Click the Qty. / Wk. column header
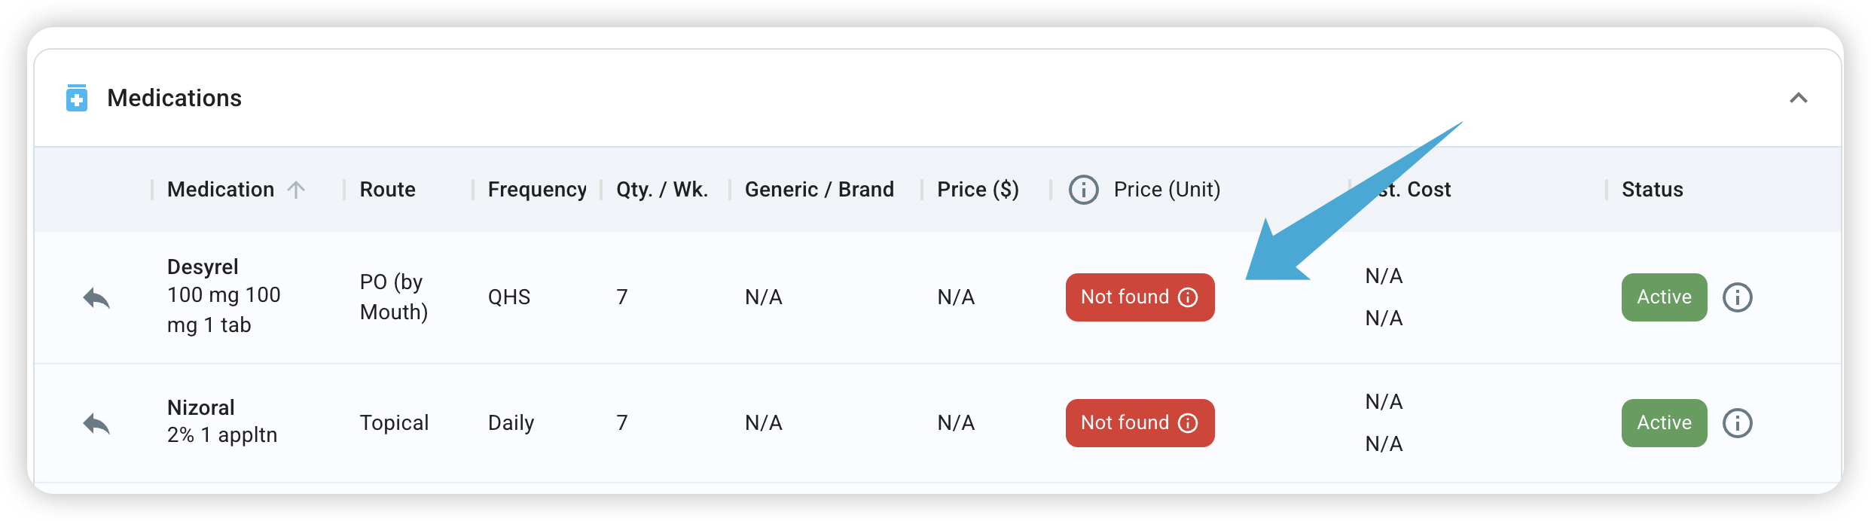 662,190
